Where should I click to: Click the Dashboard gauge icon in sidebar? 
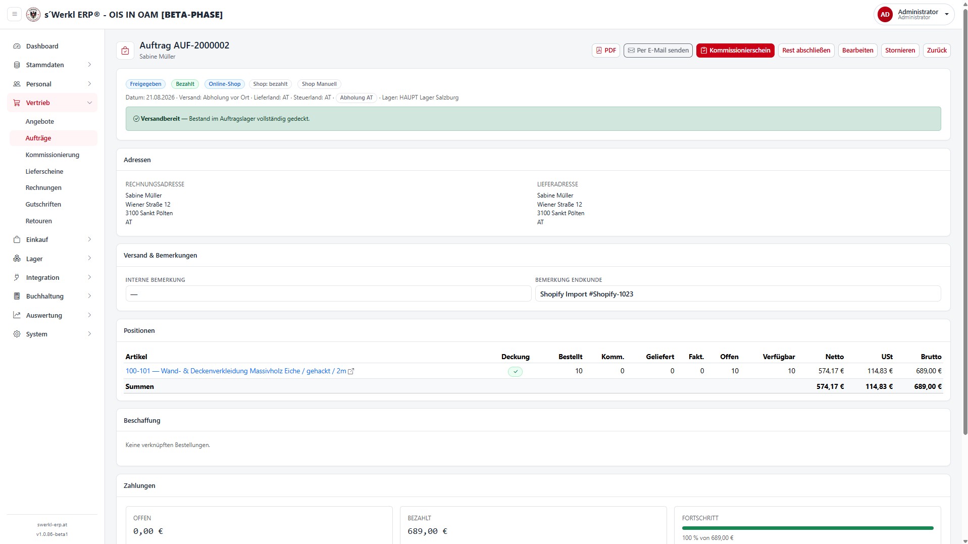[17, 46]
